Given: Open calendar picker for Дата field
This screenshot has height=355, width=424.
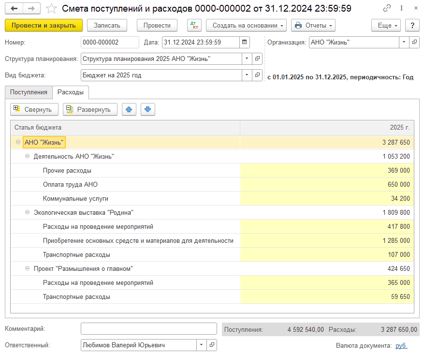Looking at the screenshot, I should 245,43.
